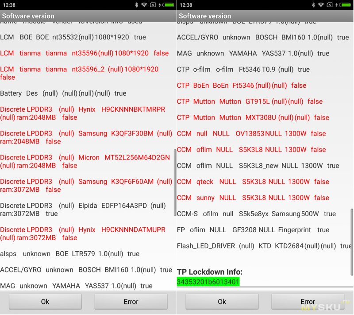The image size is (354, 315).
Task: Tap the no-SIM icon in right status bar
Action: pos(330,5)
